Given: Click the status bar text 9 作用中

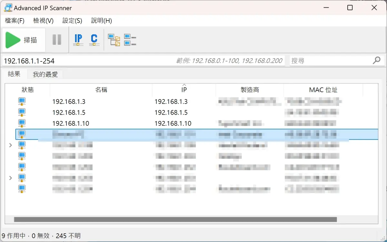Looking at the screenshot, I should (x=14, y=236).
